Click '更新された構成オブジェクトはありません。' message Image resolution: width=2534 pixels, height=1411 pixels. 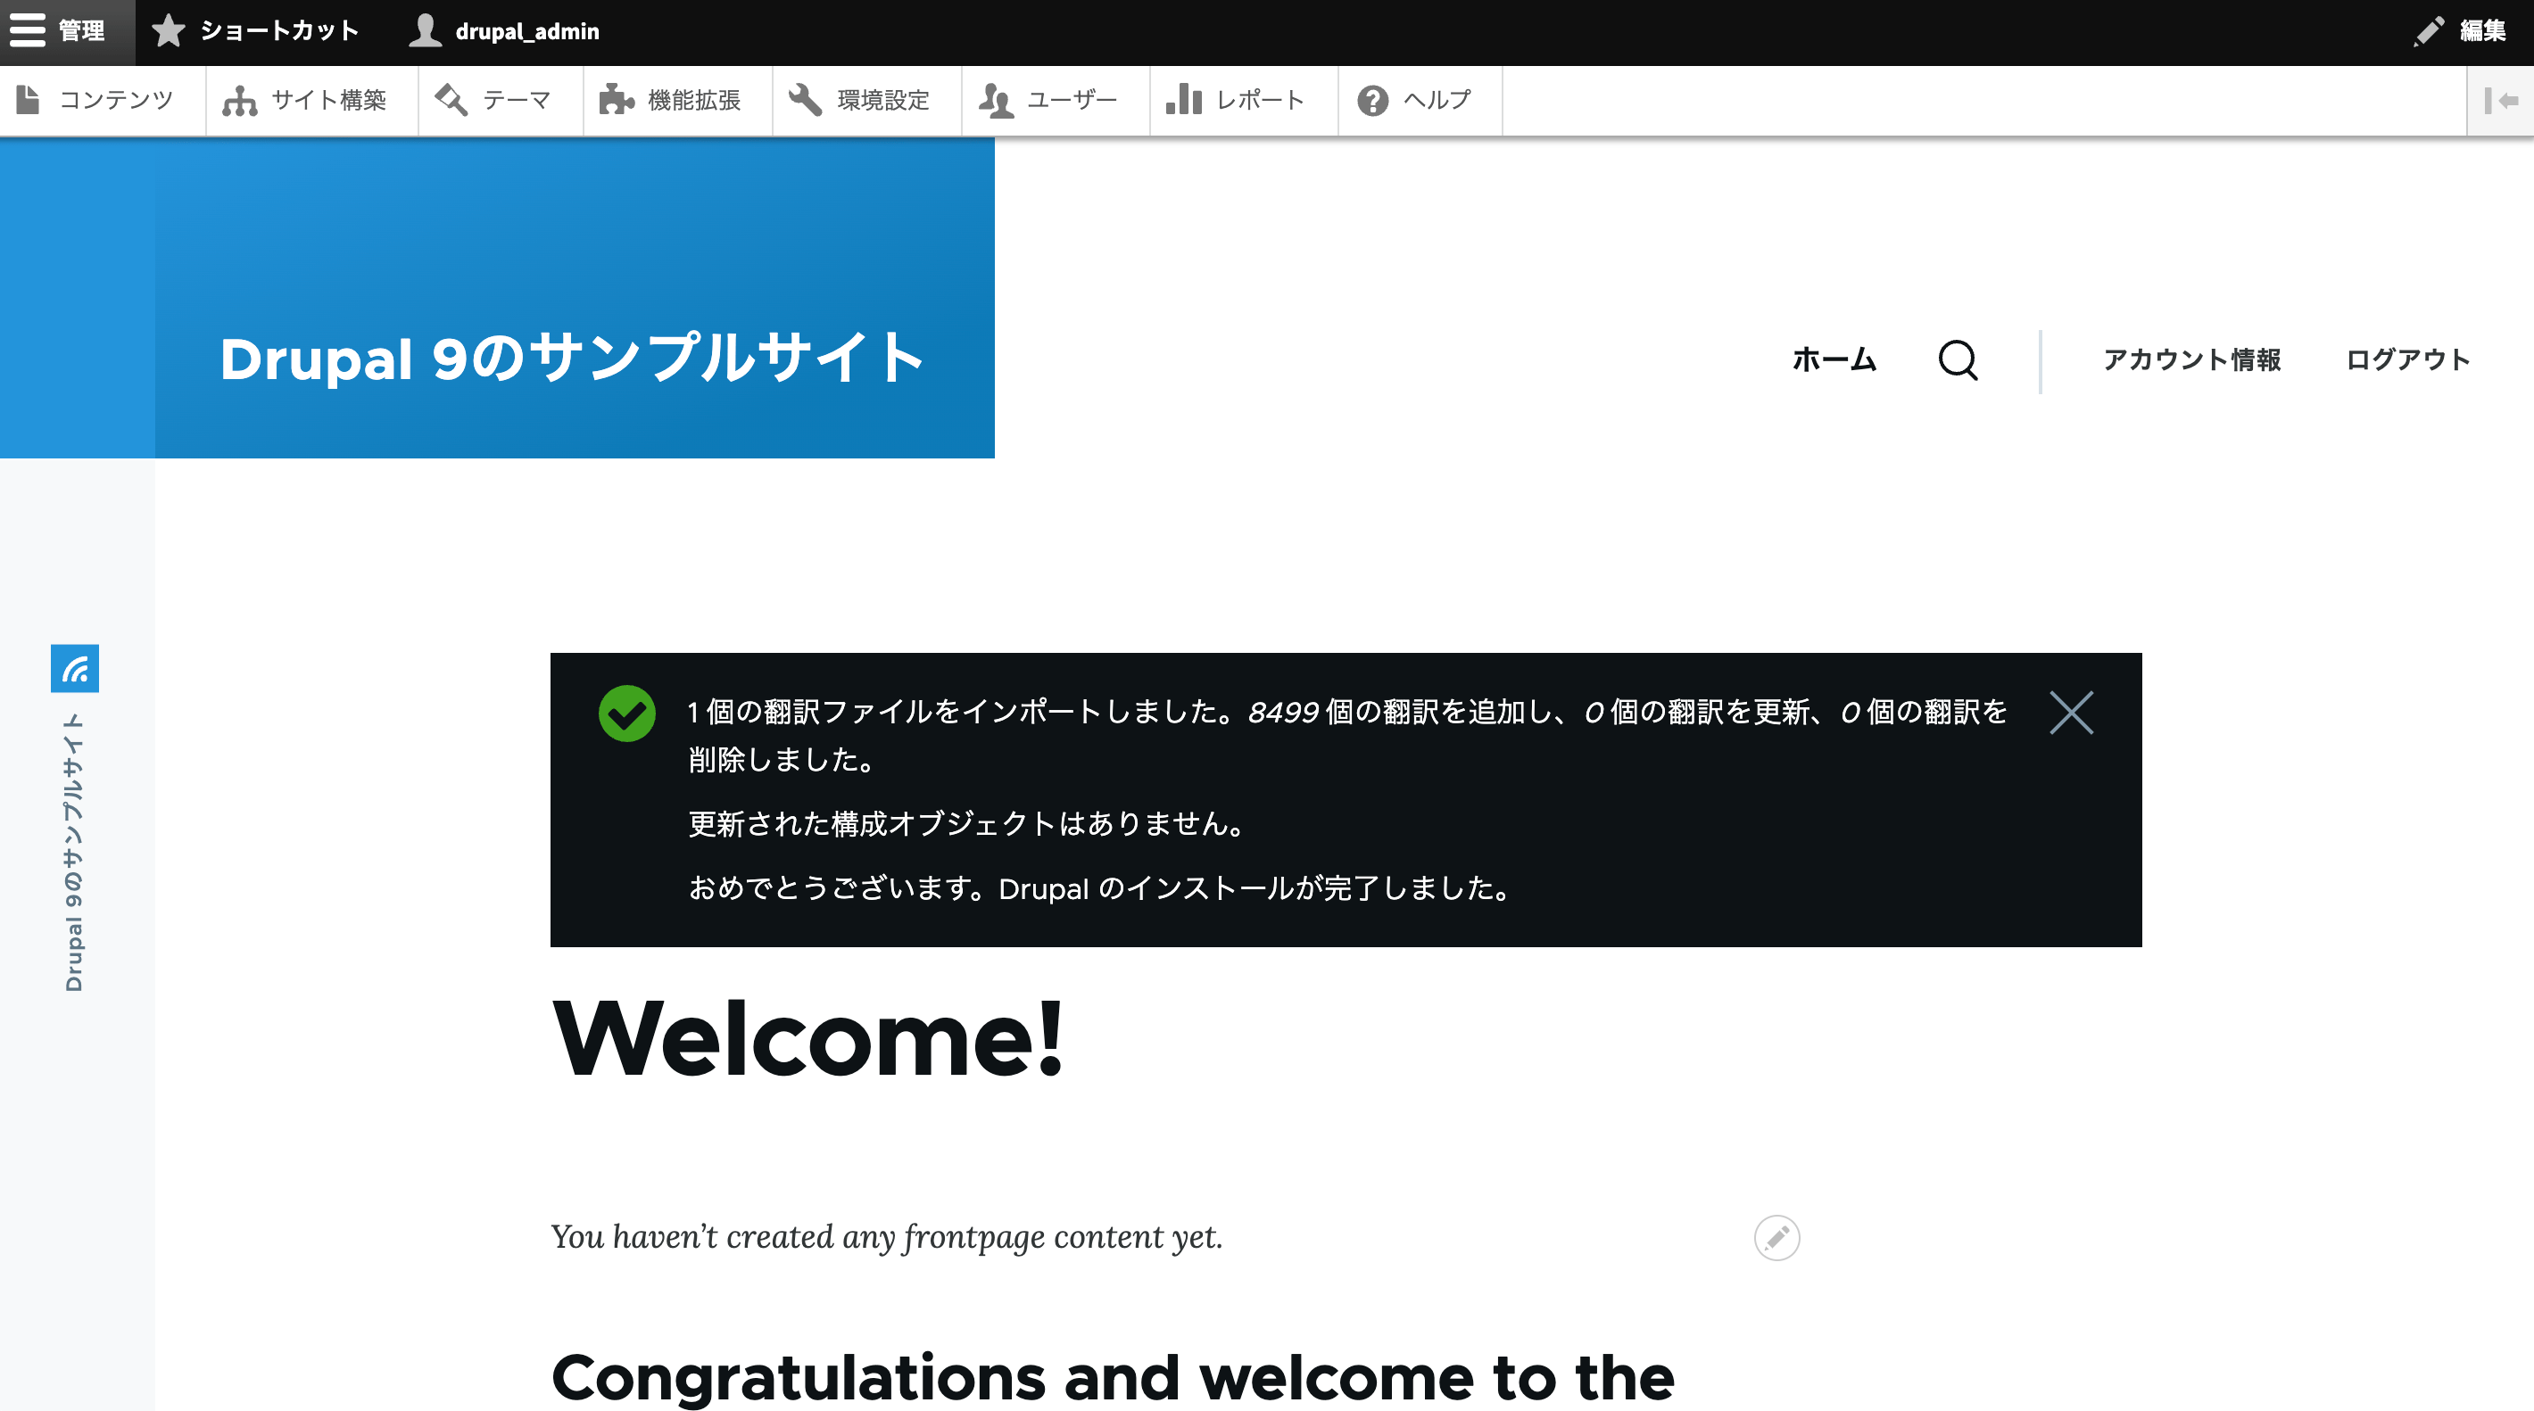pyautogui.click(x=968, y=824)
